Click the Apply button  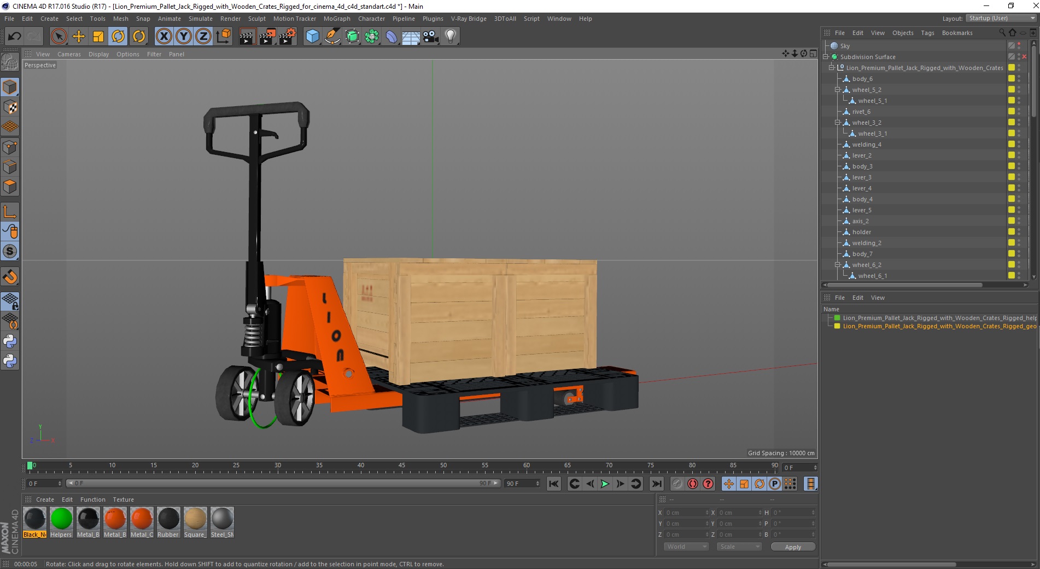(793, 547)
